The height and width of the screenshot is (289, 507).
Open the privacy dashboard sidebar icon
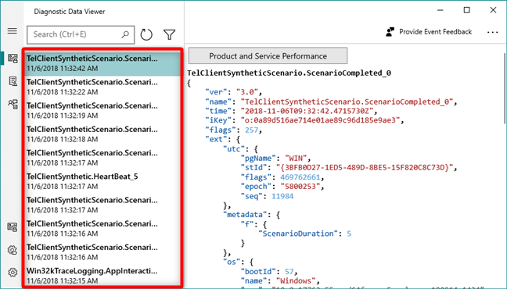[13, 227]
